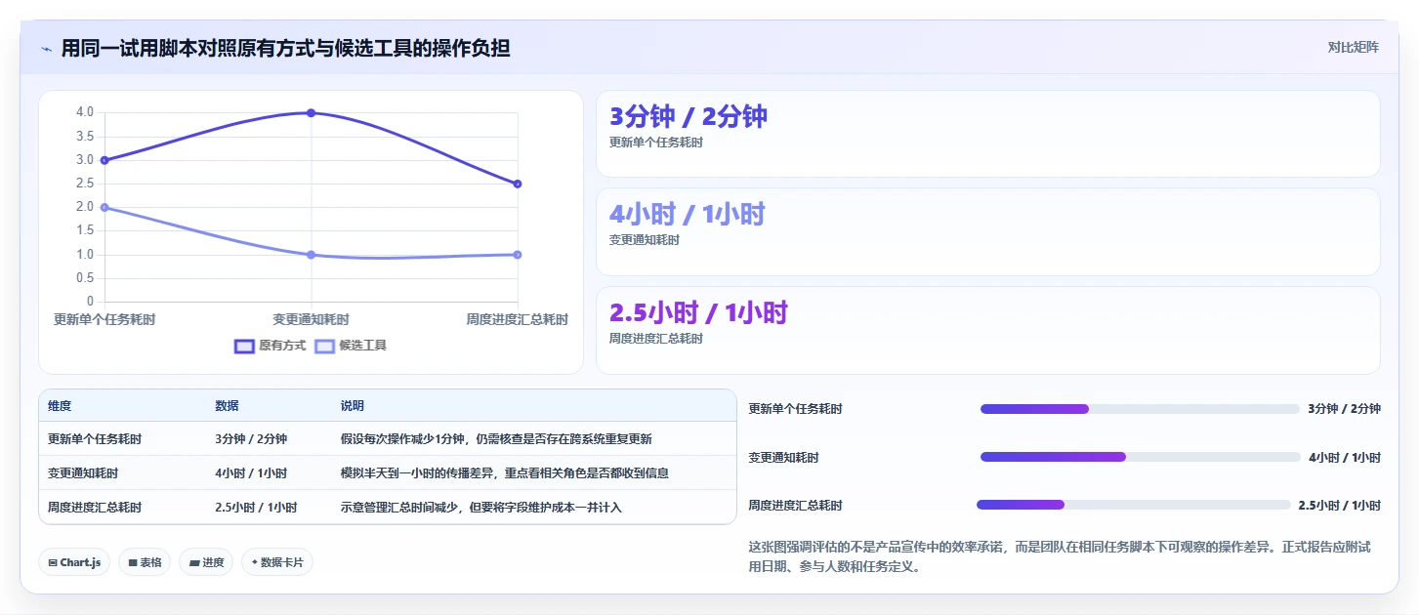
Task: Click the 数据 table column header
Action: (227, 406)
